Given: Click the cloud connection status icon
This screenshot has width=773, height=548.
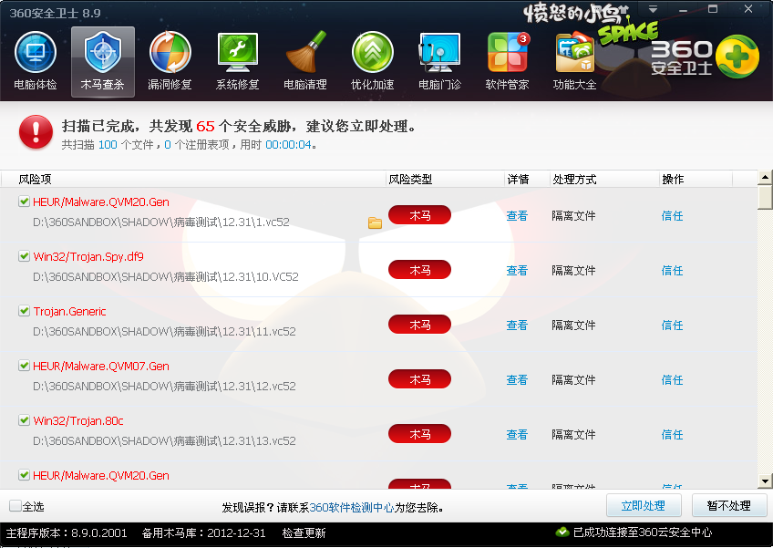Looking at the screenshot, I should click(562, 532).
